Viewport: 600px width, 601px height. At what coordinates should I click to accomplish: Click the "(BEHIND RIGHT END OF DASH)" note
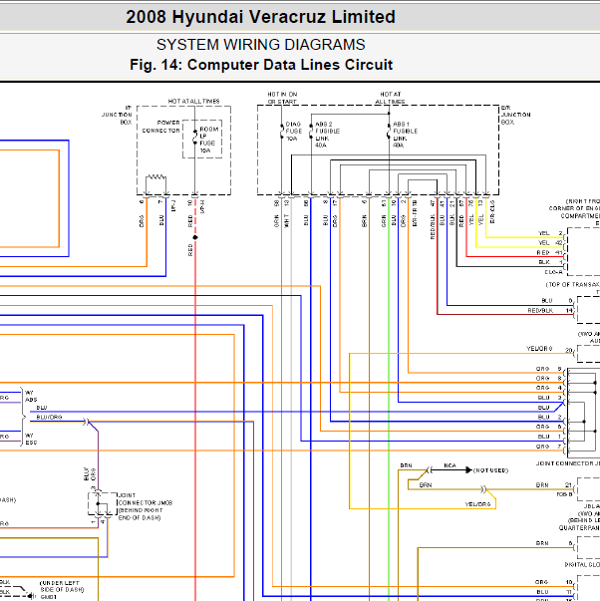coord(140,514)
